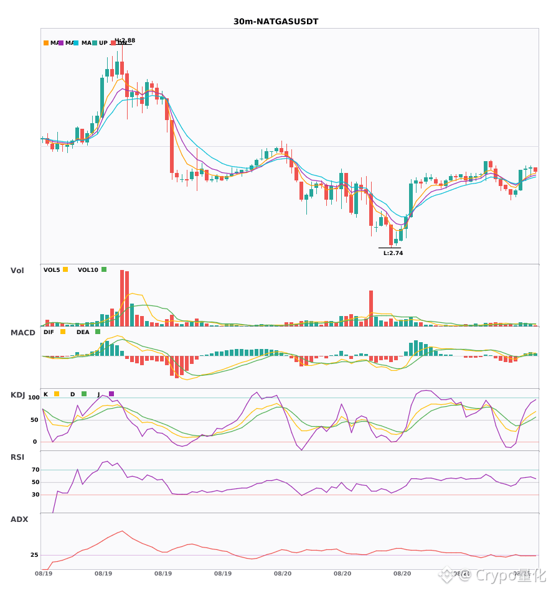551x591 pixels.
Task: Click the red volume spike on 08/20
Action: point(371,309)
